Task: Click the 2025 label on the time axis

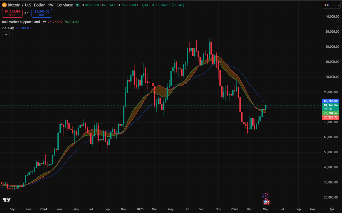Action: 140,209
